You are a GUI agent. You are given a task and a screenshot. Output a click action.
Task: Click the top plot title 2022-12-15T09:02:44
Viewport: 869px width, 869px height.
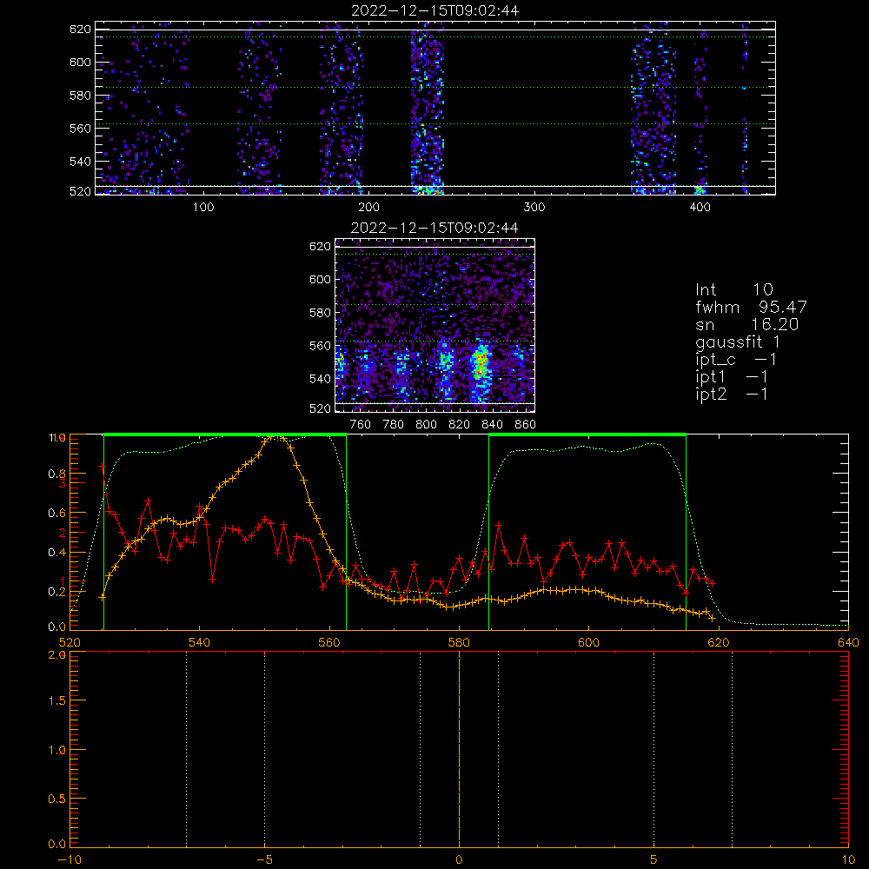tap(435, 10)
